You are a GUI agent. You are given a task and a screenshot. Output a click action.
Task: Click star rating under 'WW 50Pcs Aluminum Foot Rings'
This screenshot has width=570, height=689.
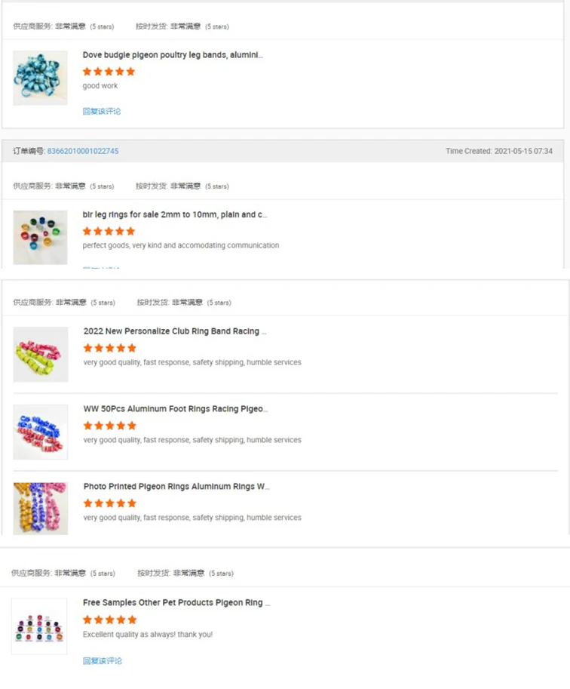pos(110,426)
